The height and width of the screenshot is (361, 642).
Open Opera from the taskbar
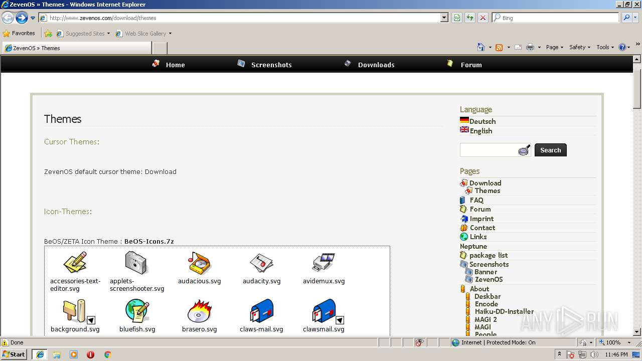90,354
